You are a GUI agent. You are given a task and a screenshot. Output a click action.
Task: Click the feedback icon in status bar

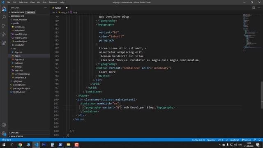click(255, 140)
